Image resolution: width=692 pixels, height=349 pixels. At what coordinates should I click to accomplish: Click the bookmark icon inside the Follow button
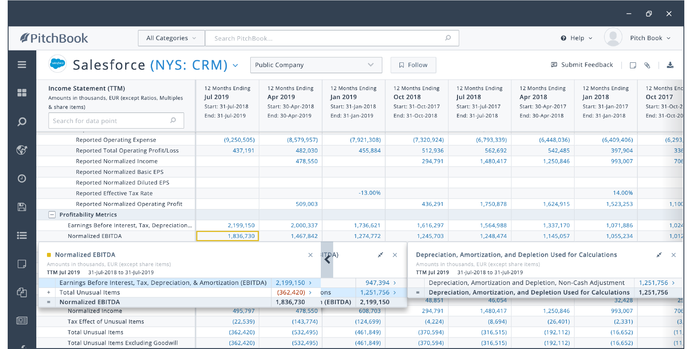(x=402, y=65)
